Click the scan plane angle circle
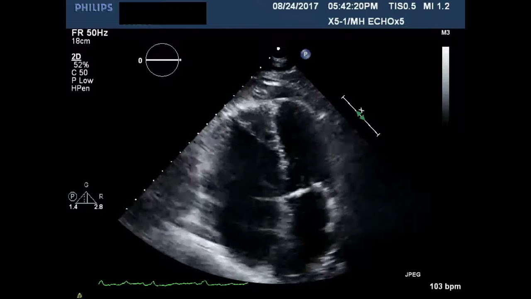The width and height of the screenshot is (531, 299). coord(162,60)
